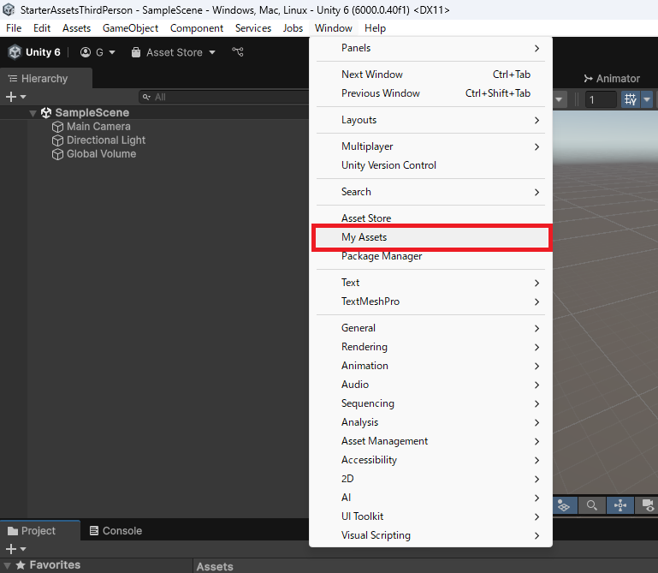The height and width of the screenshot is (573, 658).
Task: Switch to the Animator tab
Action: coord(612,79)
